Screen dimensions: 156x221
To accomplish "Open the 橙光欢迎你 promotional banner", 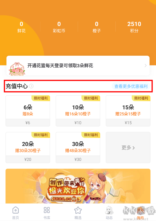I will [x=78, y=186].
